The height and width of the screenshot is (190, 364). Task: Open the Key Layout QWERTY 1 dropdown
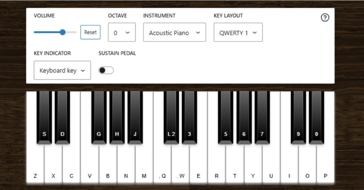tap(238, 32)
